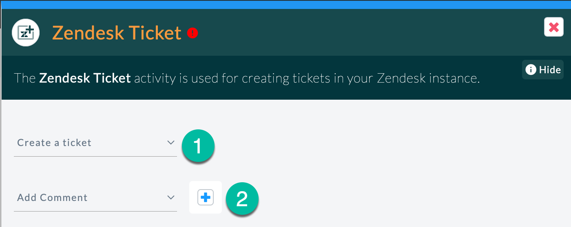Click the blue plus add button
Image resolution: width=571 pixels, height=227 pixels.
(206, 198)
